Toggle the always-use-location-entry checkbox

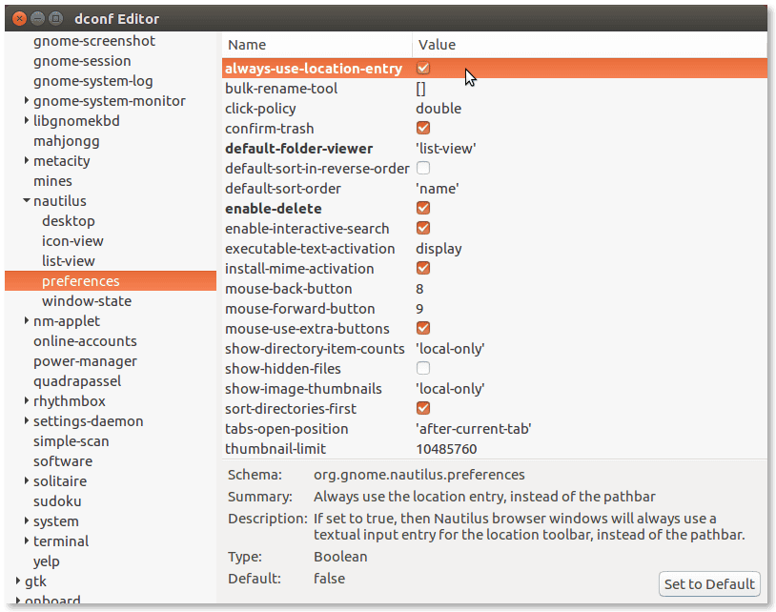coord(423,68)
